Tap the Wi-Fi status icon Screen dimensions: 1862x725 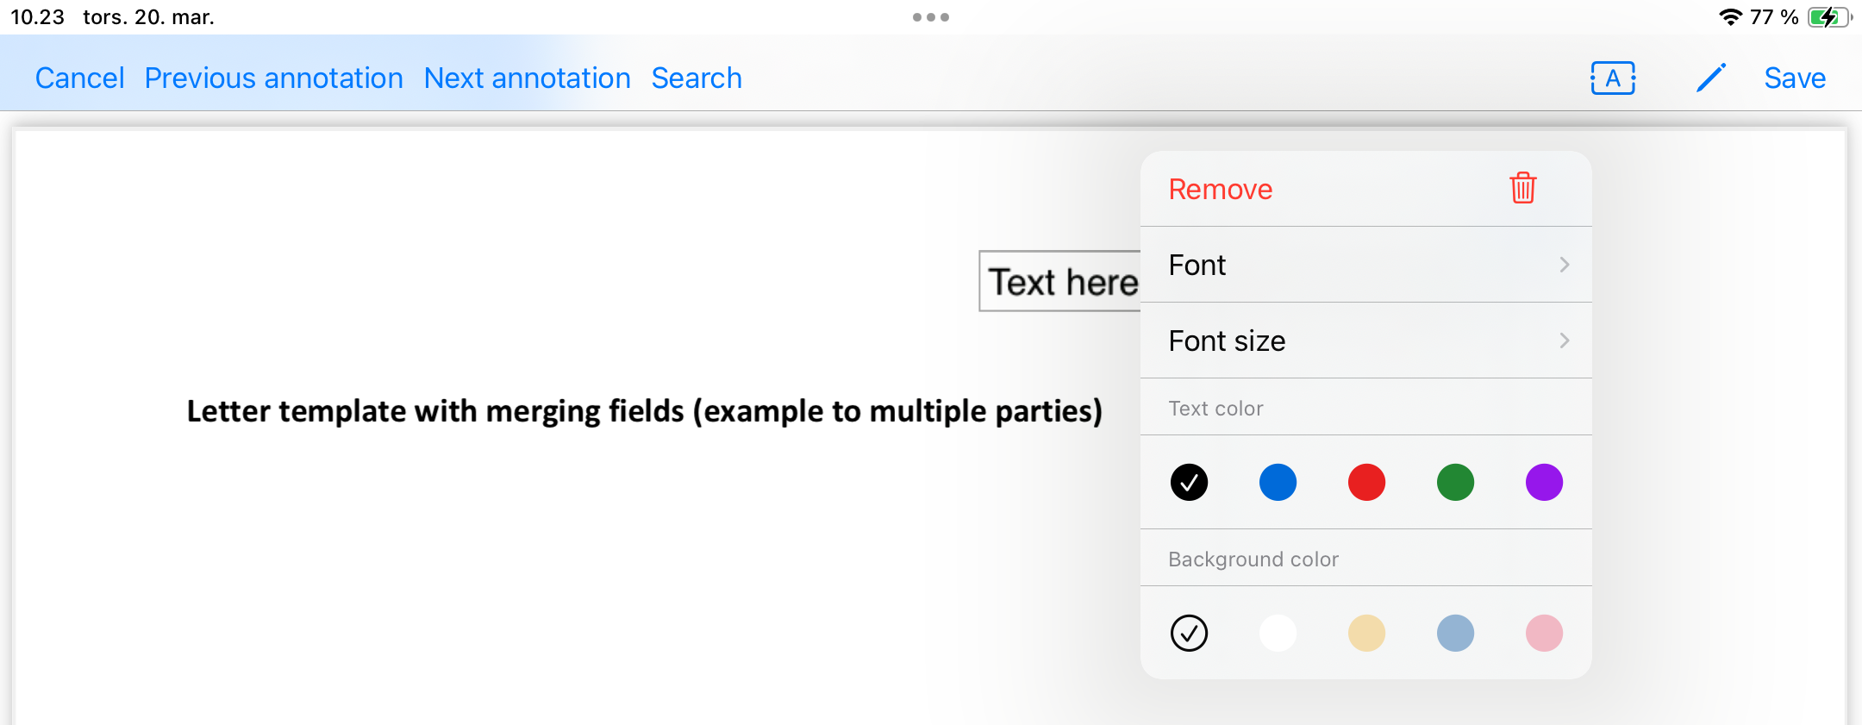(1729, 17)
